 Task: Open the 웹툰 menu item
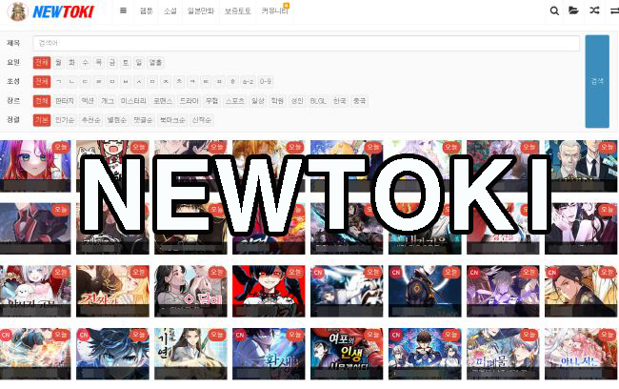(x=146, y=11)
